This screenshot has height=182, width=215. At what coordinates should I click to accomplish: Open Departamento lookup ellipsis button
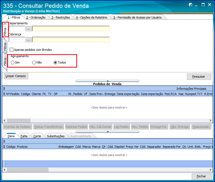coord(29,29)
